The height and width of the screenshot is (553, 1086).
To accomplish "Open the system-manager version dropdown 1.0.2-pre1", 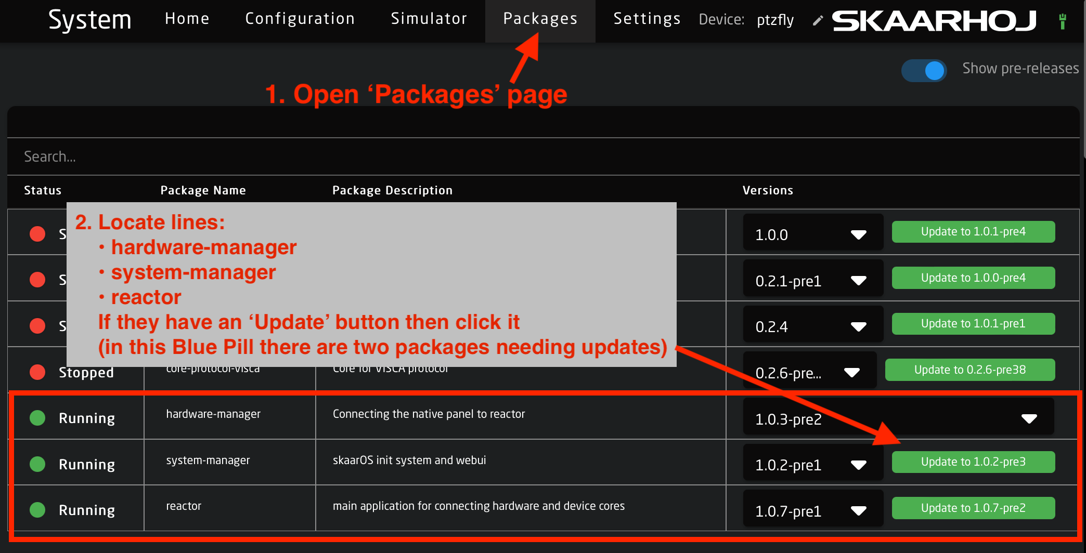I will [x=813, y=463].
